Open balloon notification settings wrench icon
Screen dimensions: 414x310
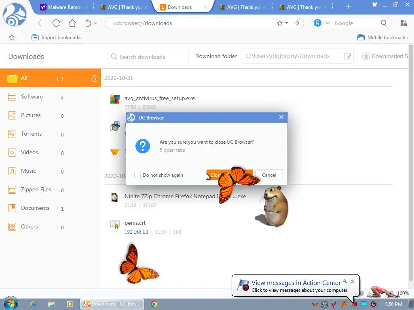[345, 281]
